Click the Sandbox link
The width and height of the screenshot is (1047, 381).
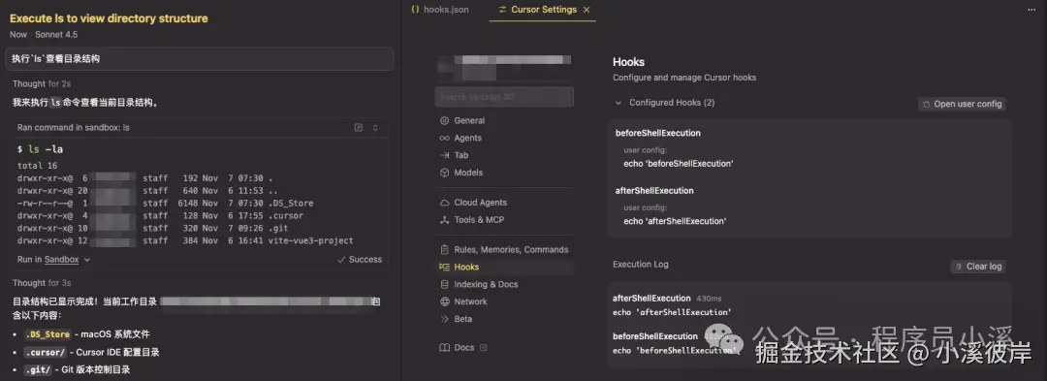(x=61, y=260)
